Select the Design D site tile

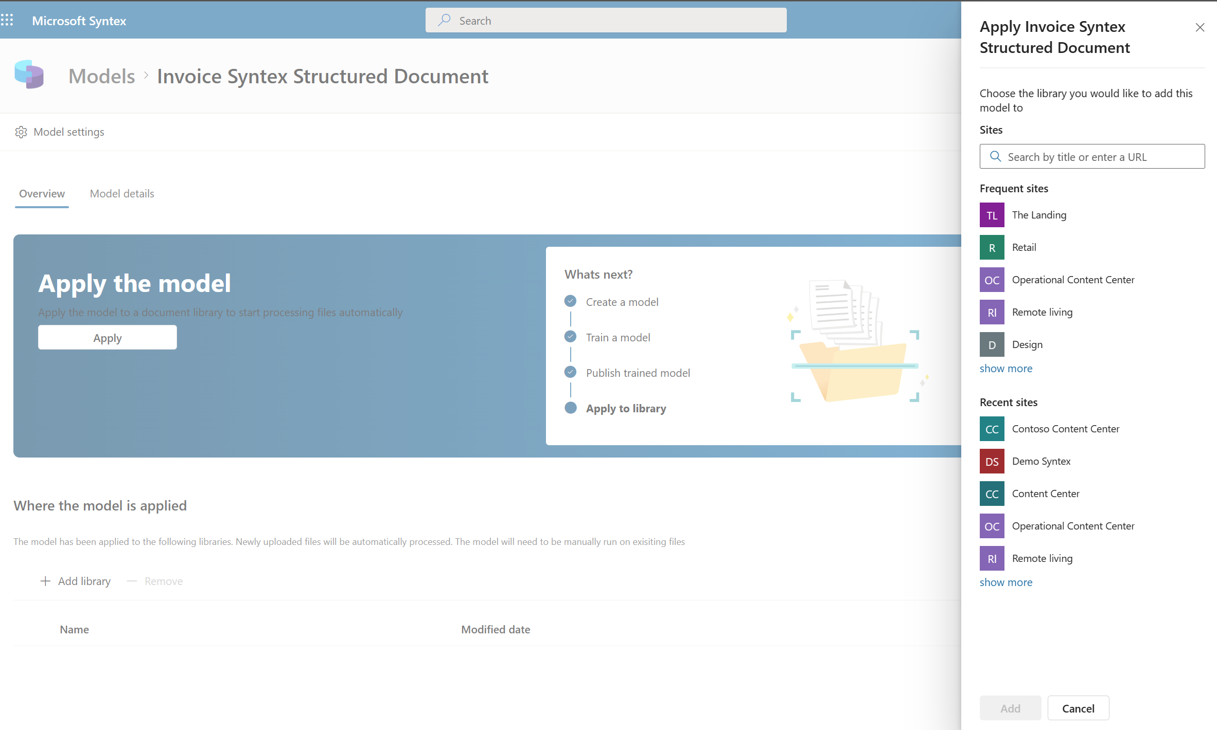tap(992, 344)
